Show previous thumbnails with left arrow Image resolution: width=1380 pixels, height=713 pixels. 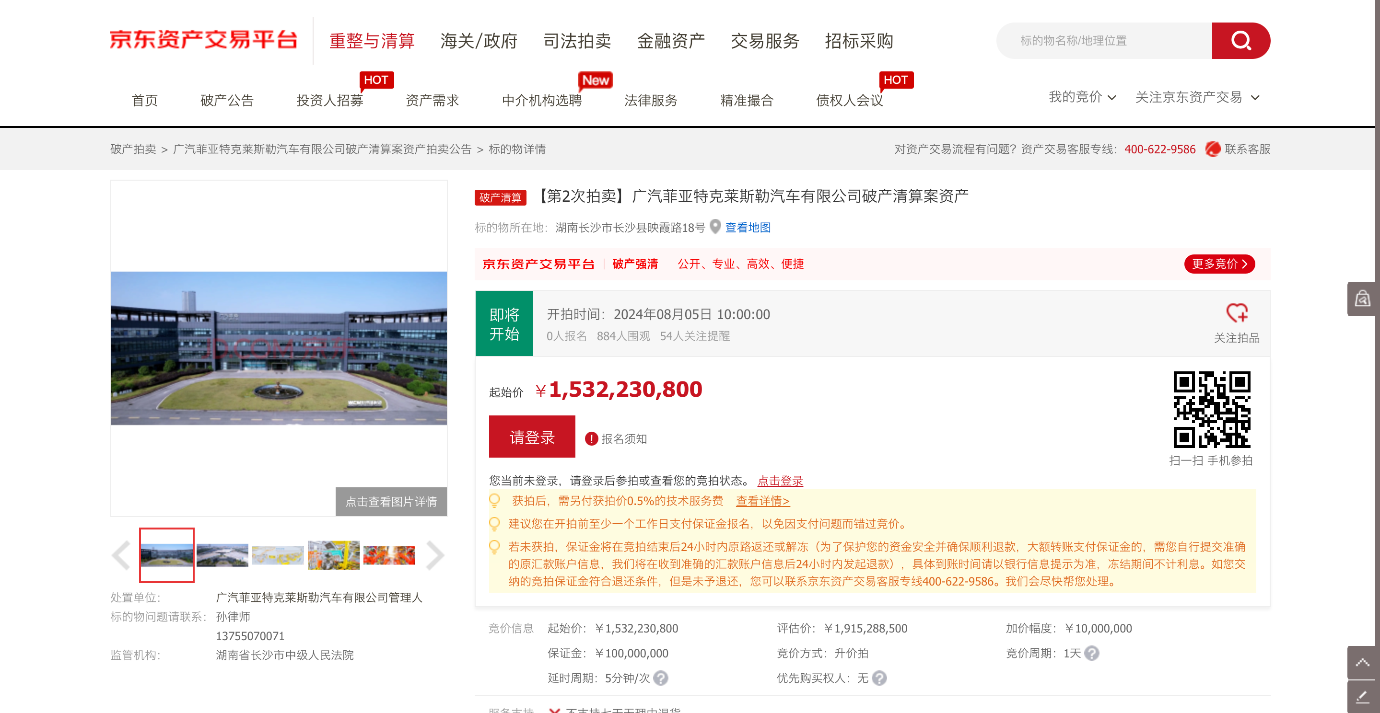[x=122, y=555]
